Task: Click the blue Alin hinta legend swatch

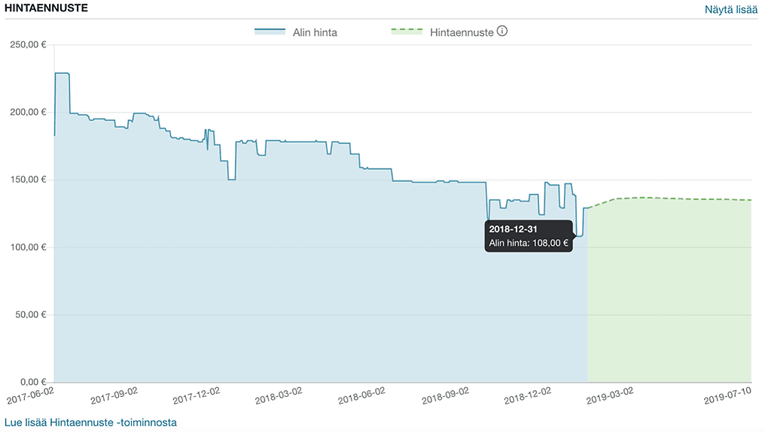Action: click(270, 32)
